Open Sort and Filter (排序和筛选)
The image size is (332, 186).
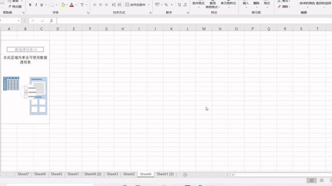click(307, 4)
